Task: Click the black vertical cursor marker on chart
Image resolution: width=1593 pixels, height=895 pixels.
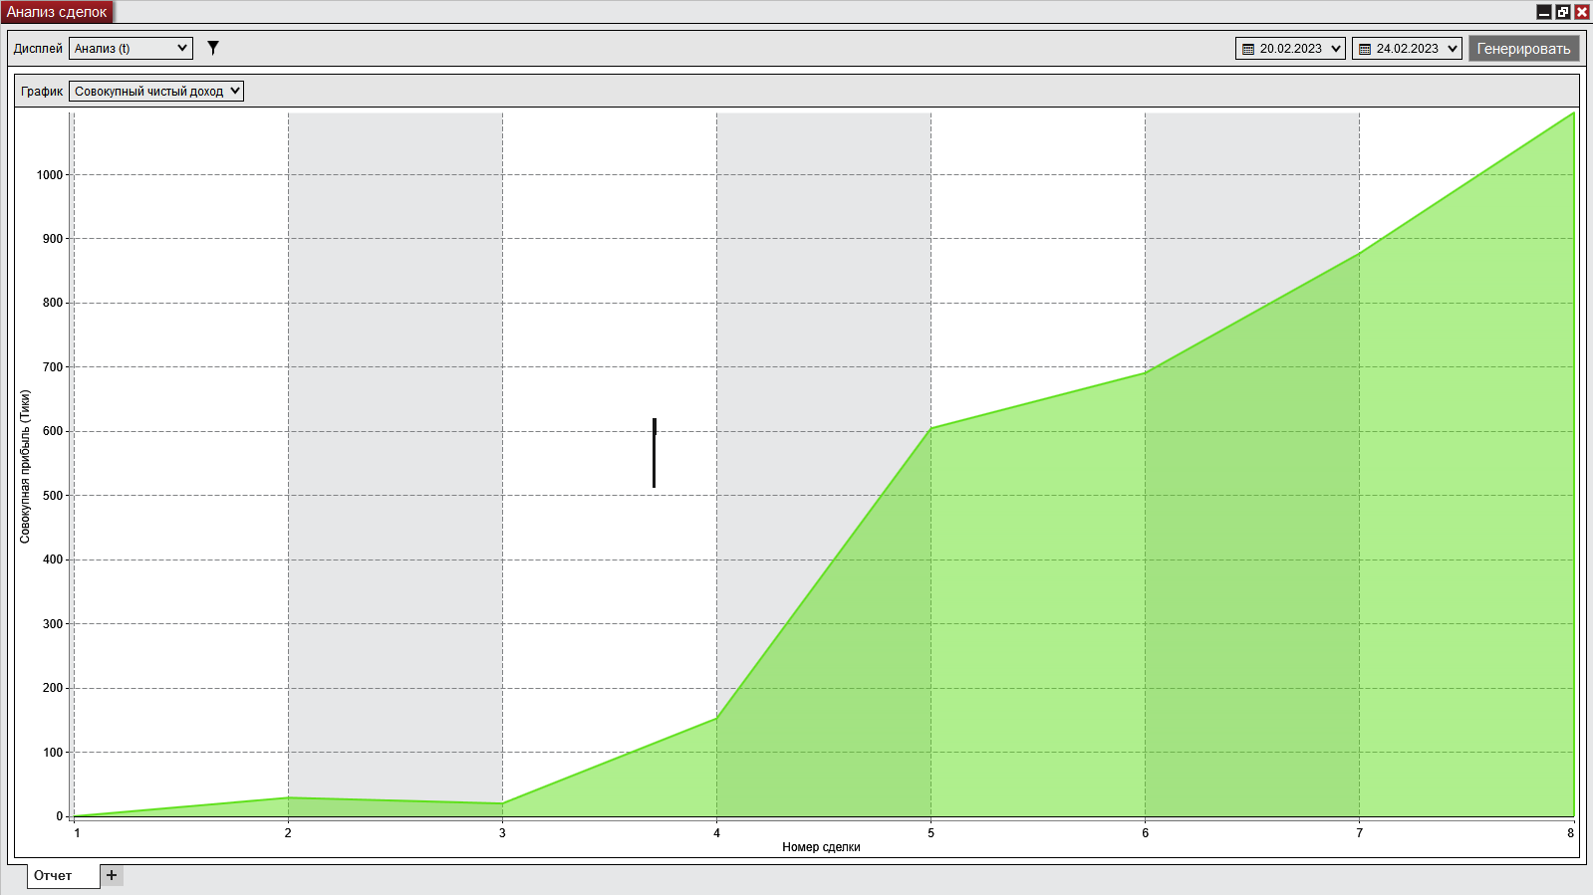Action: click(x=654, y=453)
